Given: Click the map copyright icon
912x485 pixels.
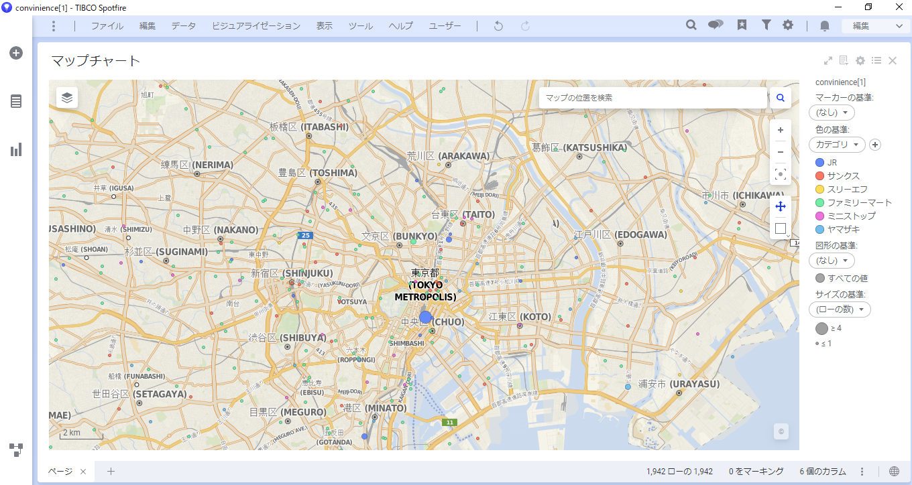Looking at the screenshot, I should [x=781, y=431].
